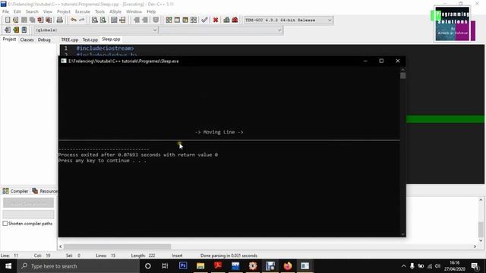Viewport: 486px width, 273px height.
Task: Open the Project menu
Action: tap(64, 11)
